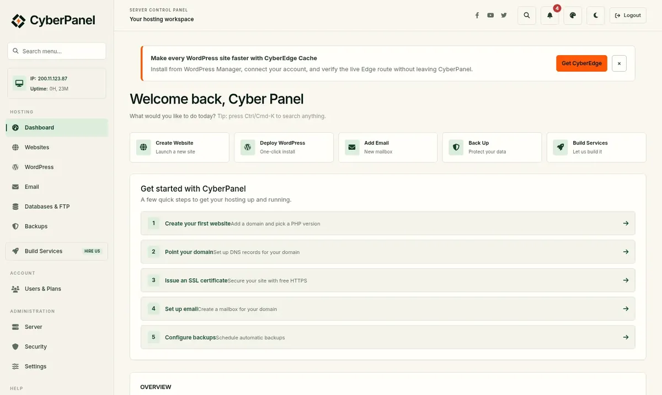Click the WordPress icon on Deploy WordPress card

point(248,147)
